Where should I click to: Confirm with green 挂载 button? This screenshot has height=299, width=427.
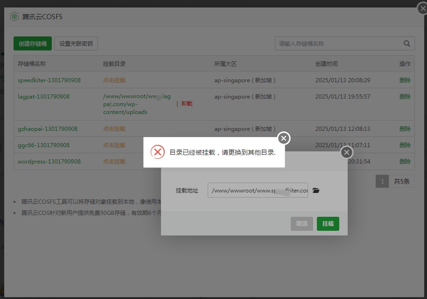(328, 224)
